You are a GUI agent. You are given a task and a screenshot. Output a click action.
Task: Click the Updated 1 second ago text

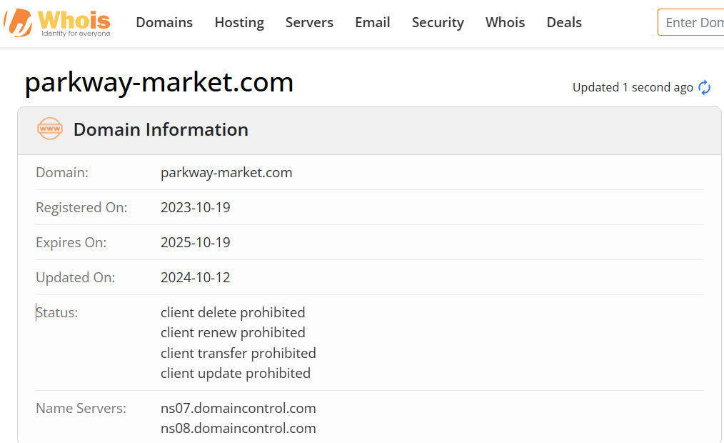tap(633, 87)
